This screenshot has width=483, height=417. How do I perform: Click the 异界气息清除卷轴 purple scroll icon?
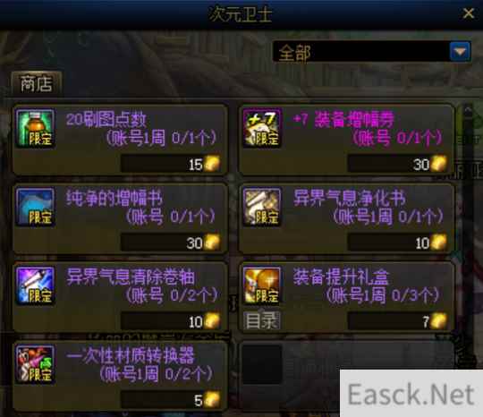coord(36,286)
